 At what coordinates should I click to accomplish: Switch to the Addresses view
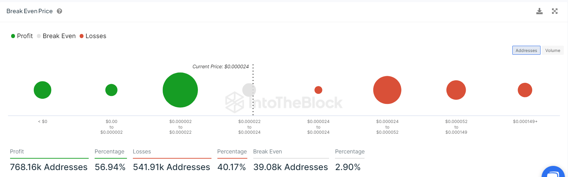[x=526, y=51]
